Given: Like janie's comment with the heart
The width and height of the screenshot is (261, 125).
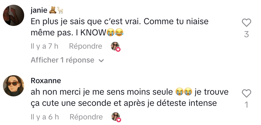Looking at the screenshot, I should pos(246,23).
